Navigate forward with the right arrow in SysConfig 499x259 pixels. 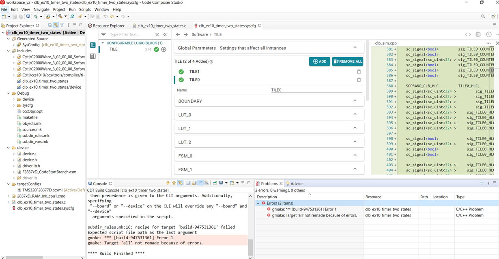[x=186, y=34]
